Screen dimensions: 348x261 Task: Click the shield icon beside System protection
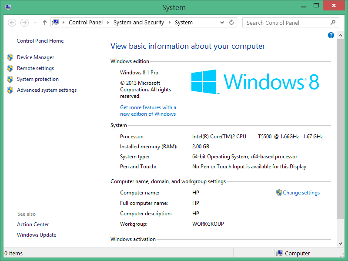point(10,79)
